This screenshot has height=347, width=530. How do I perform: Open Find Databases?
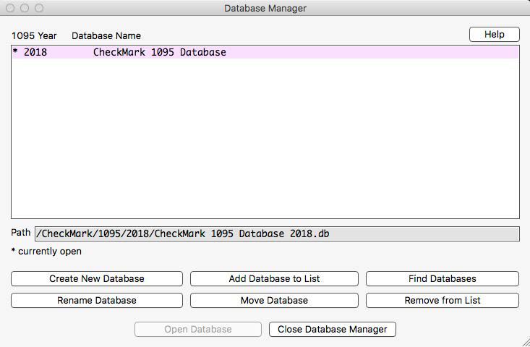[442, 279]
